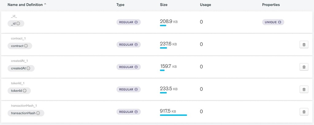Click the ascending arrow on contract field
Viewport: 314px width, 125px height.
[x=26, y=46]
